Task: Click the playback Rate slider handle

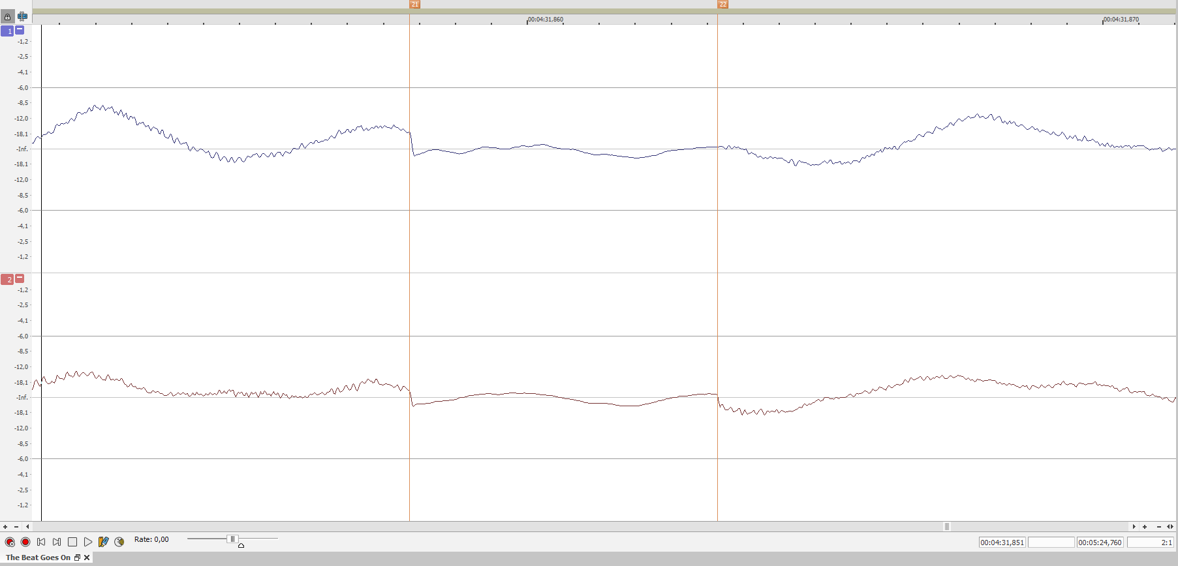Action: 232,539
